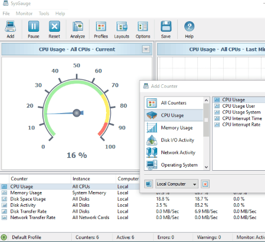Click Warnings: 0 in the status bar
The width and height of the screenshot is (265, 242).
pyautogui.click(x=209, y=237)
